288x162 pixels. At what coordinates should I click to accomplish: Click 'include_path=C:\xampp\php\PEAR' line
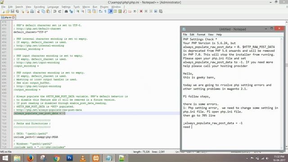[x=36, y=137]
